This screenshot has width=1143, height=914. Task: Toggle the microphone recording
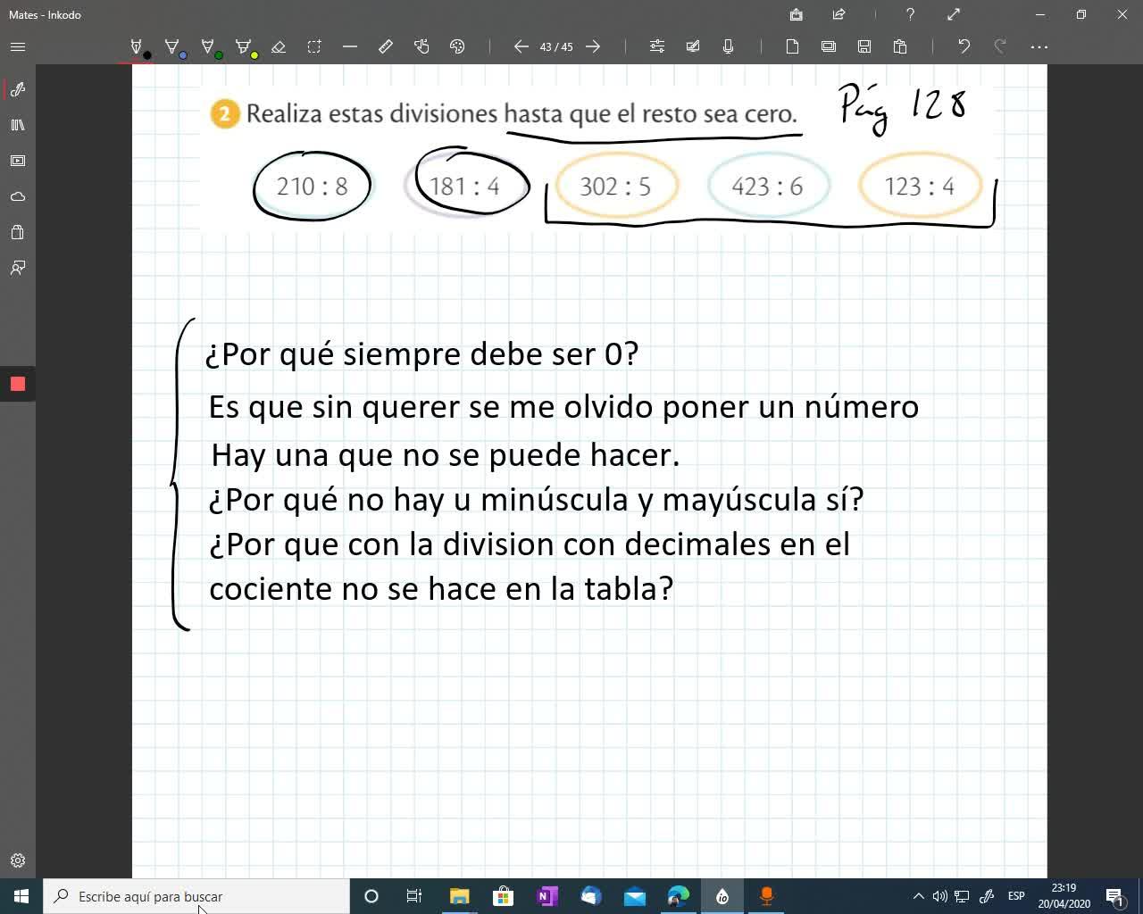click(x=729, y=46)
